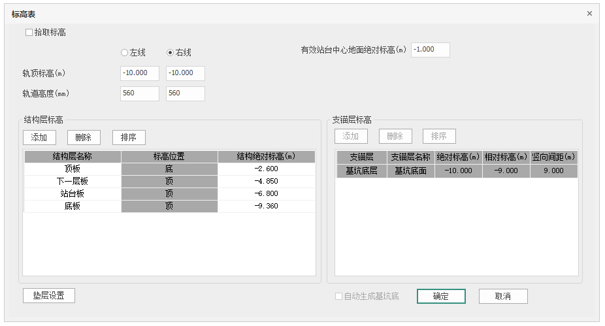The width and height of the screenshot is (605, 326).
Task: Enable the 拾取标高 checkbox
Action: point(29,33)
